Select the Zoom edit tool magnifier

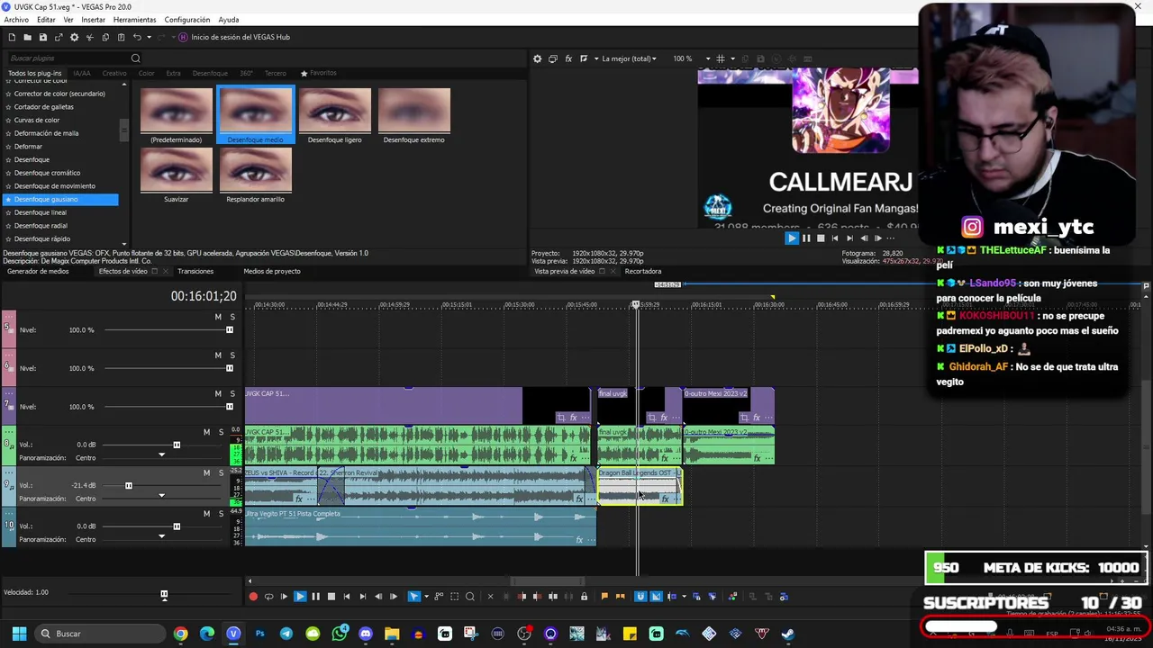tap(469, 596)
